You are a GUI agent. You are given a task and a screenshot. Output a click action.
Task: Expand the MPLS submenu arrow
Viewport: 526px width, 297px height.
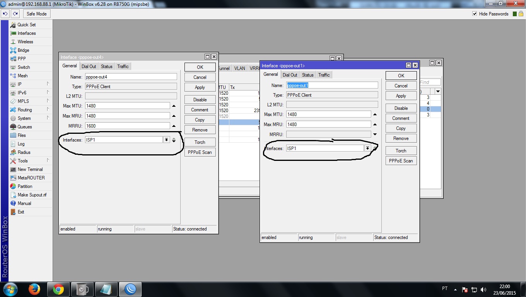pyautogui.click(x=48, y=101)
